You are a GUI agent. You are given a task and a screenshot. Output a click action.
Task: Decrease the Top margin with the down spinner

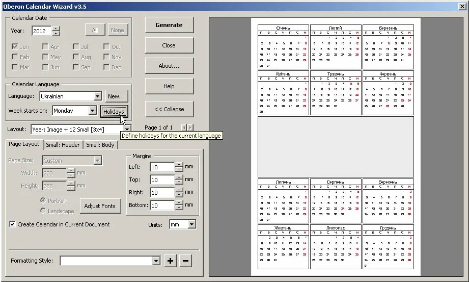(179, 182)
